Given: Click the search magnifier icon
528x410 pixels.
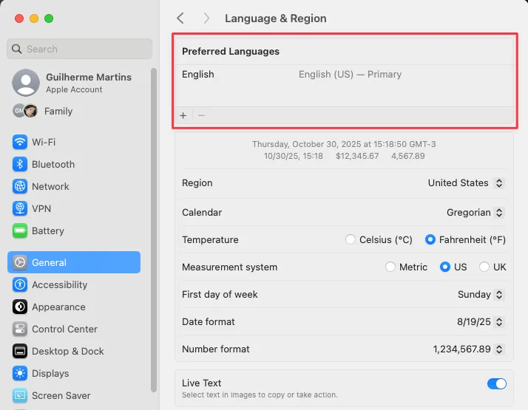Looking at the screenshot, I should tap(16, 49).
